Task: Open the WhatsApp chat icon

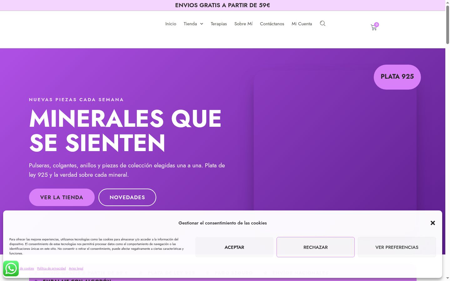Action: [x=11, y=269]
